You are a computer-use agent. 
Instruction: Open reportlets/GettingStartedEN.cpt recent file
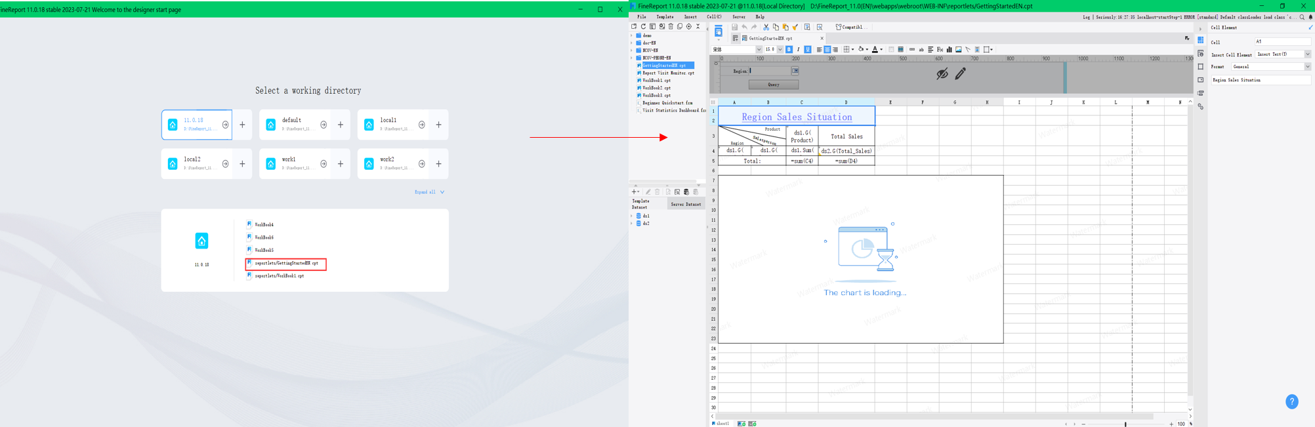tap(286, 264)
